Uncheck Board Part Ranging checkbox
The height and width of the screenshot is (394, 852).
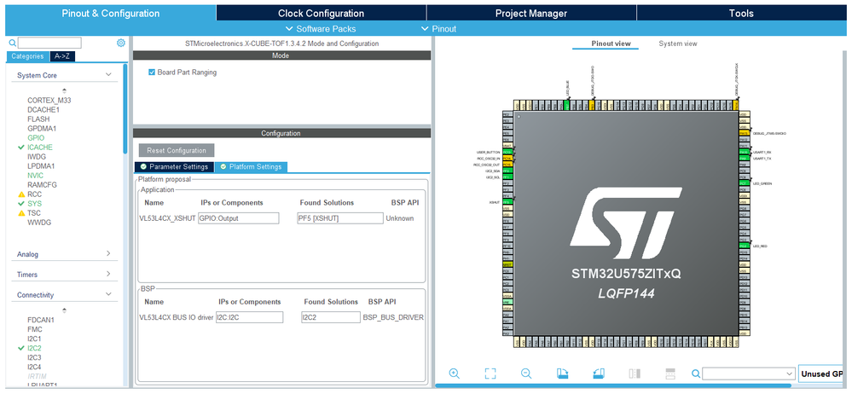click(x=152, y=72)
